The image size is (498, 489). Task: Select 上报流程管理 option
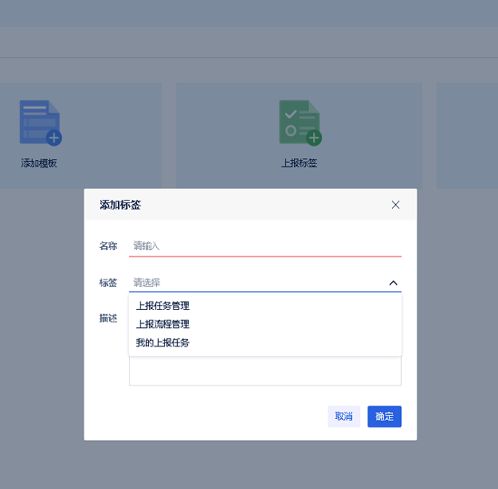click(x=265, y=324)
